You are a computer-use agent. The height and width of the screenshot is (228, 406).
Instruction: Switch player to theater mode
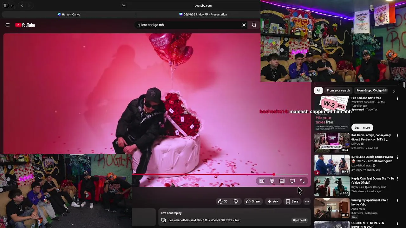coord(282,181)
